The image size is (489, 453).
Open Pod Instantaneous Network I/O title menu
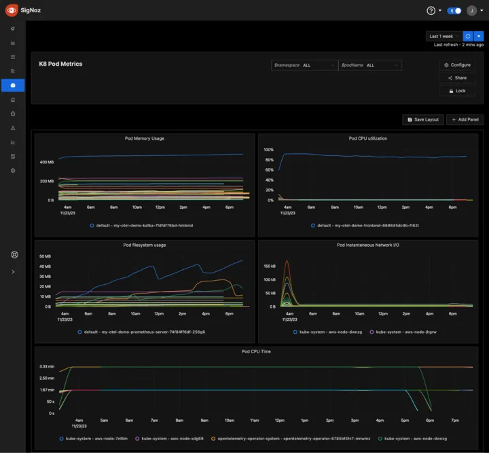pos(368,245)
